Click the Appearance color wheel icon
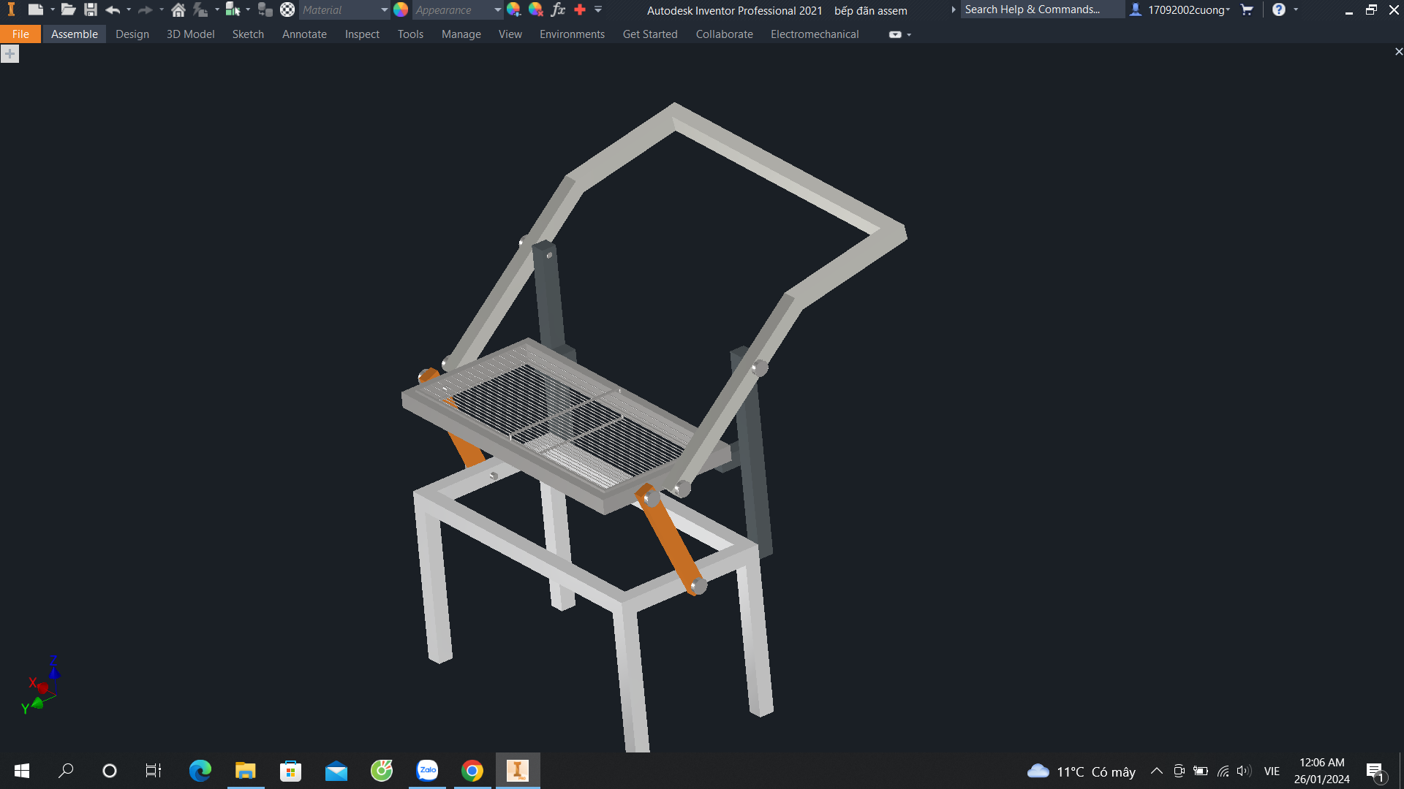The width and height of the screenshot is (1404, 789). (401, 9)
